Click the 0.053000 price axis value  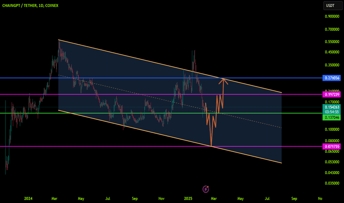coord(332,162)
